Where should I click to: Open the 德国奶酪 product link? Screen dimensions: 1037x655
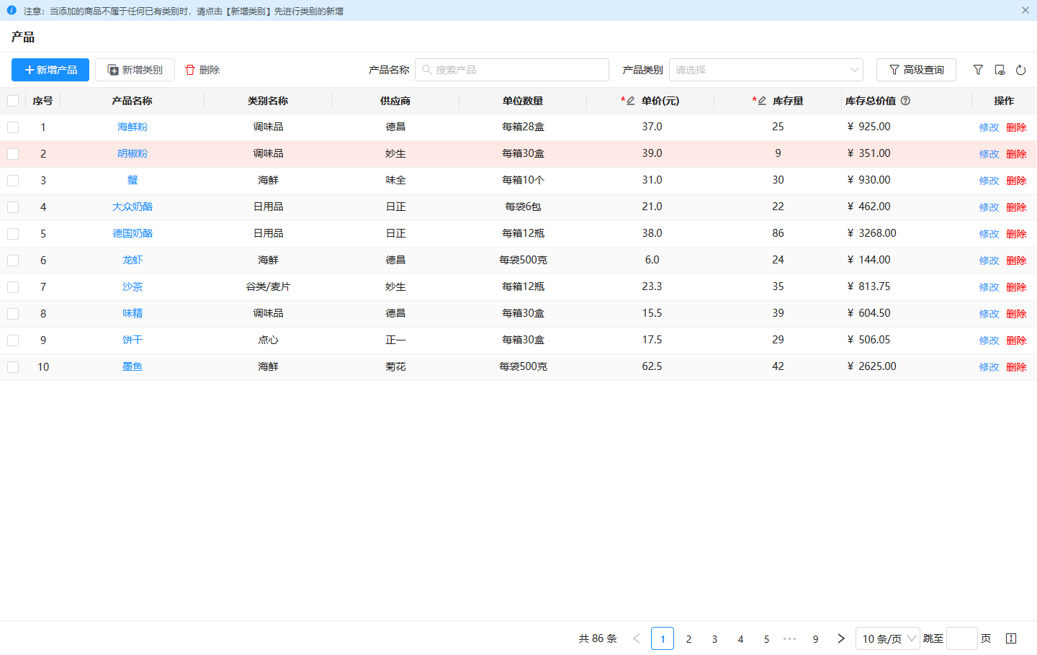point(133,233)
